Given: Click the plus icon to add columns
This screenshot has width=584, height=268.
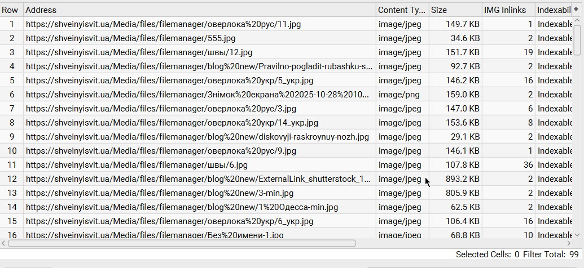Looking at the screenshot, I should [576, 10].
